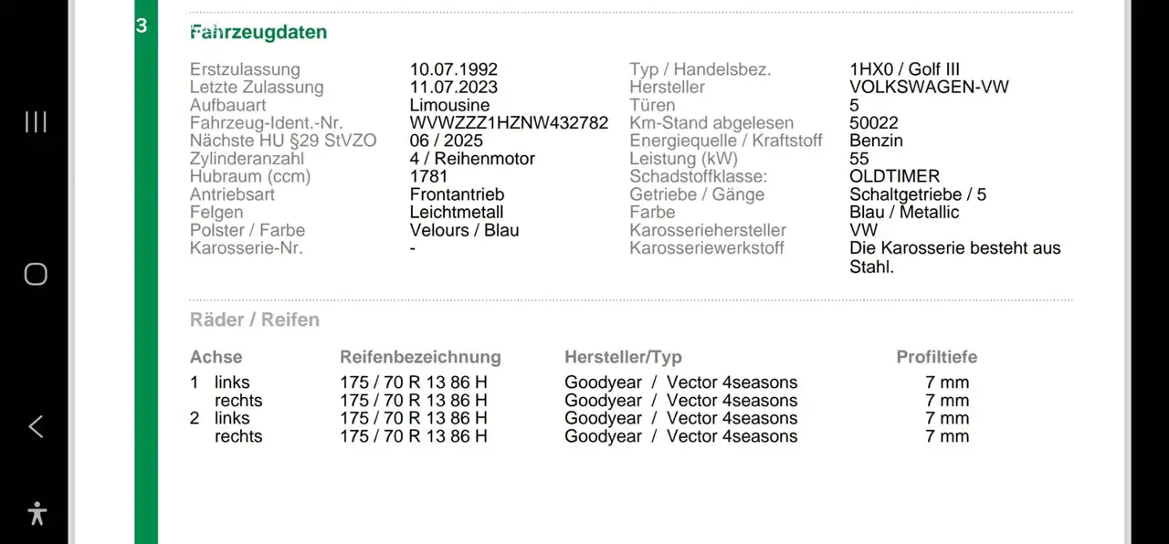Tap the Räder / Reifen heading
Image resolution: width=1169 pixels, height=544 pixels.
click(255, 320)
